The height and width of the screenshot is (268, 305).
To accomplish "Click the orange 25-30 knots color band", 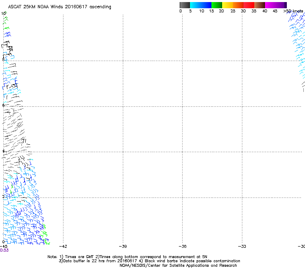I will [x=238, y=5].
